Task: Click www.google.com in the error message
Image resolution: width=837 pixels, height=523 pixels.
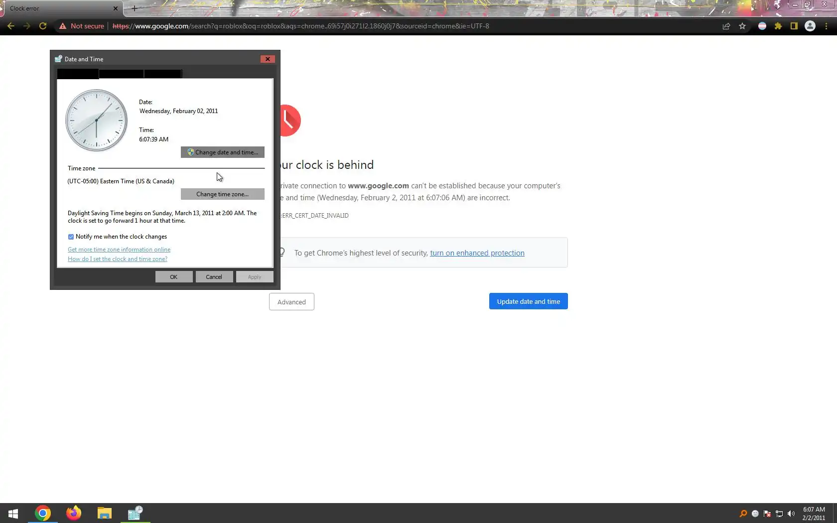Action: (378, 186)
